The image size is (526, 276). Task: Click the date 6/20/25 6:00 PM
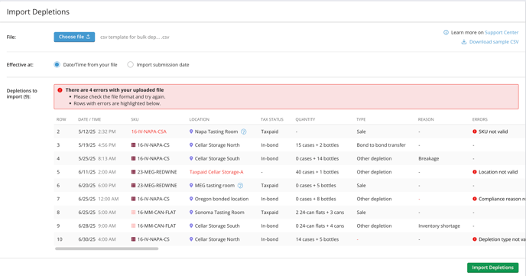(x=97, y=186)
